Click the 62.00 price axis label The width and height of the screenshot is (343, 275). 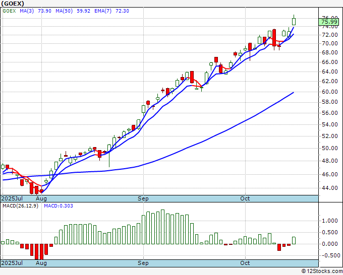tap(330, 81)
